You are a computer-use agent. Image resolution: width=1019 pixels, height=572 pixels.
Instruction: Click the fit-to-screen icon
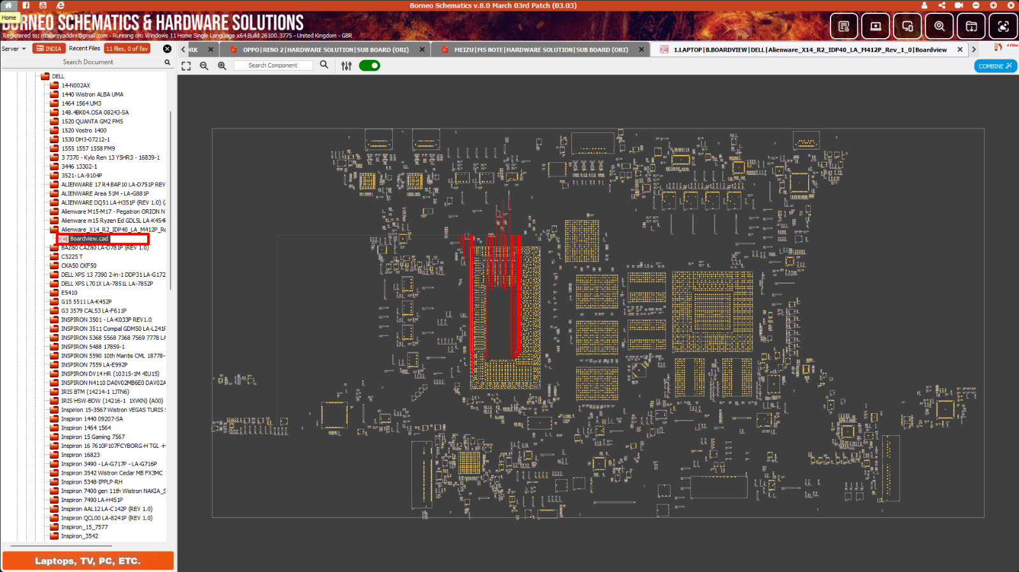pyautogui.click(x=186, y=66)
